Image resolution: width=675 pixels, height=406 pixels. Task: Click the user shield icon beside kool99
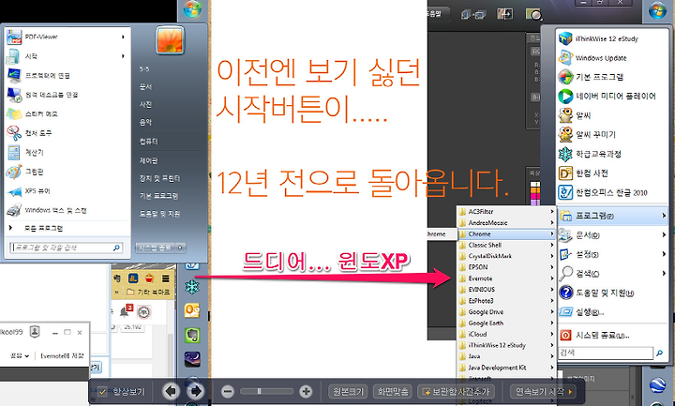[x=35, y=332]
